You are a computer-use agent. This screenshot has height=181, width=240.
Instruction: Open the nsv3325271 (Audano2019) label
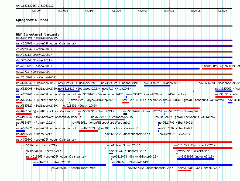point(162,83)
